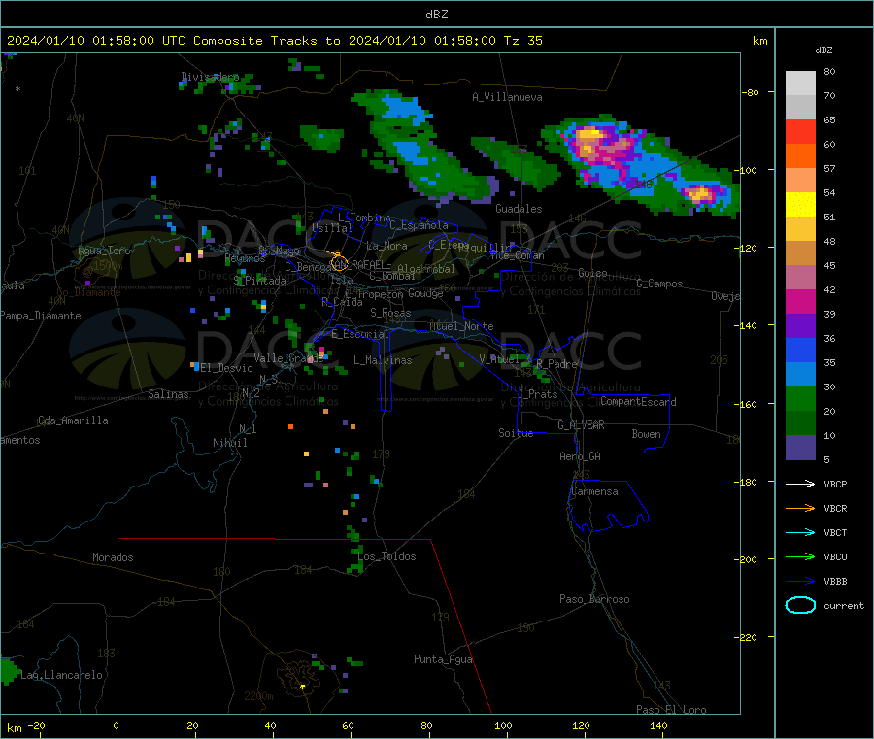
Task: Select the 20 dBZ green color swatch
Action: point(800,398)
